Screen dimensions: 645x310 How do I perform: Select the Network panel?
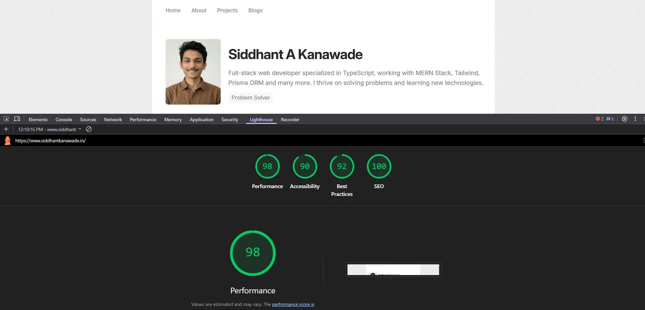113,120
